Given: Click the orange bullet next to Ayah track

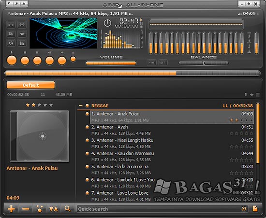Looking at the screenshot, I should 87,127.
